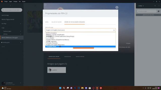The height and width of the screenshot is (90, 161).
Task: Open the friend card under Amigos que jogam
Action: (57, 70)
